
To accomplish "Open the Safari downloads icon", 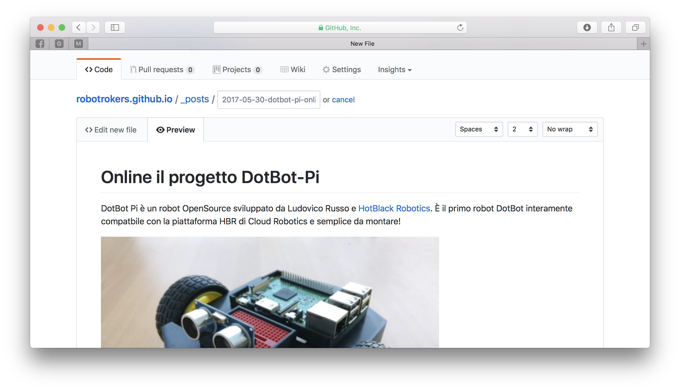I will 587,27.
